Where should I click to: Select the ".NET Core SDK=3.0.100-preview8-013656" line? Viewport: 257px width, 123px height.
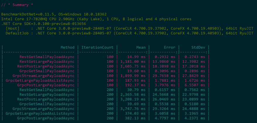[44, 24]
